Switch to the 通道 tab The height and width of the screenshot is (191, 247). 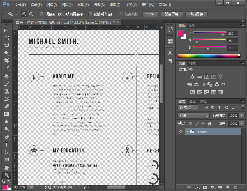click(x=192, y=101)
